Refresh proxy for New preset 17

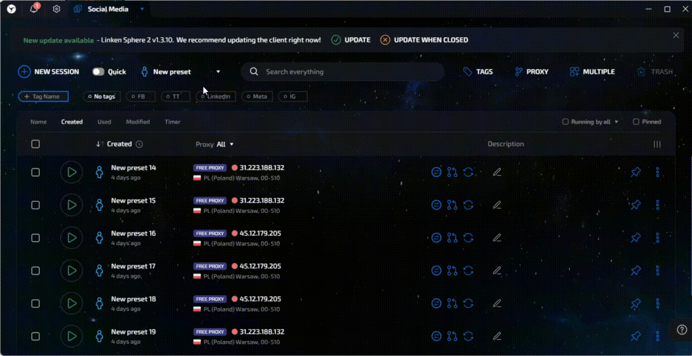(x=468, y=270)
